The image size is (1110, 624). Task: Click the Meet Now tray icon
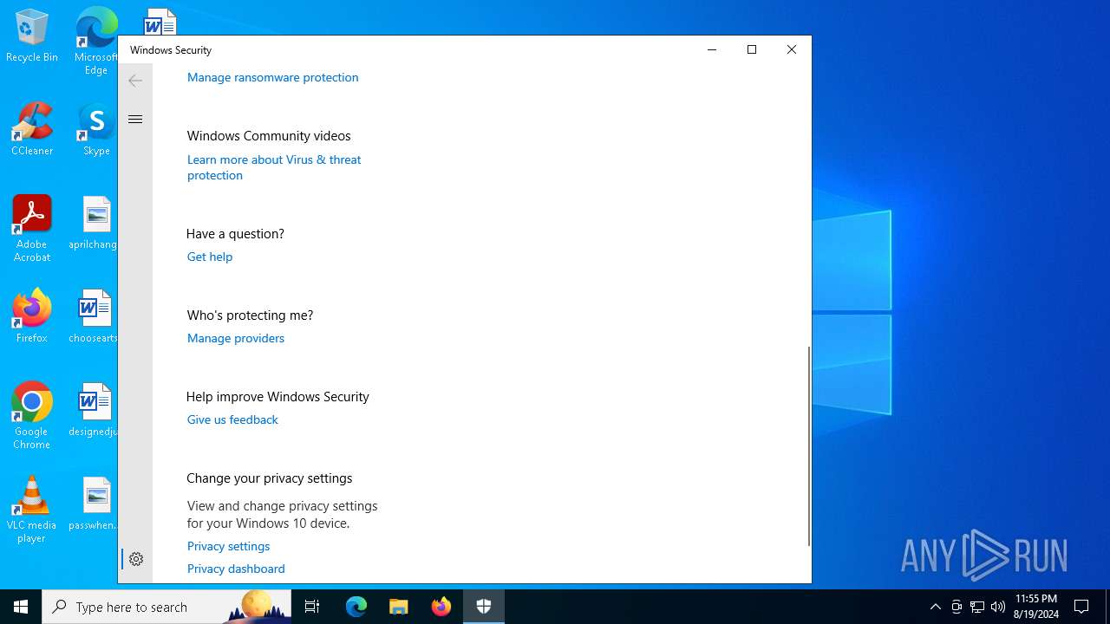click(957, 607)
